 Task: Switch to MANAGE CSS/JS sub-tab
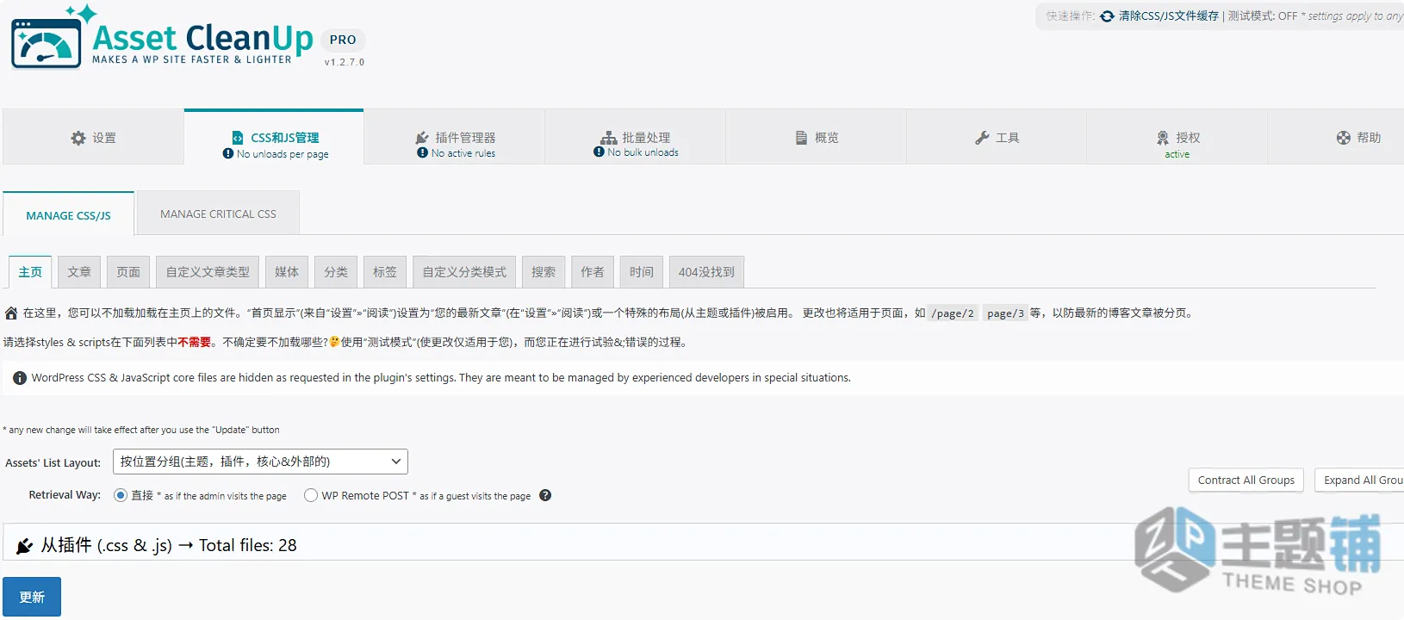68,214
